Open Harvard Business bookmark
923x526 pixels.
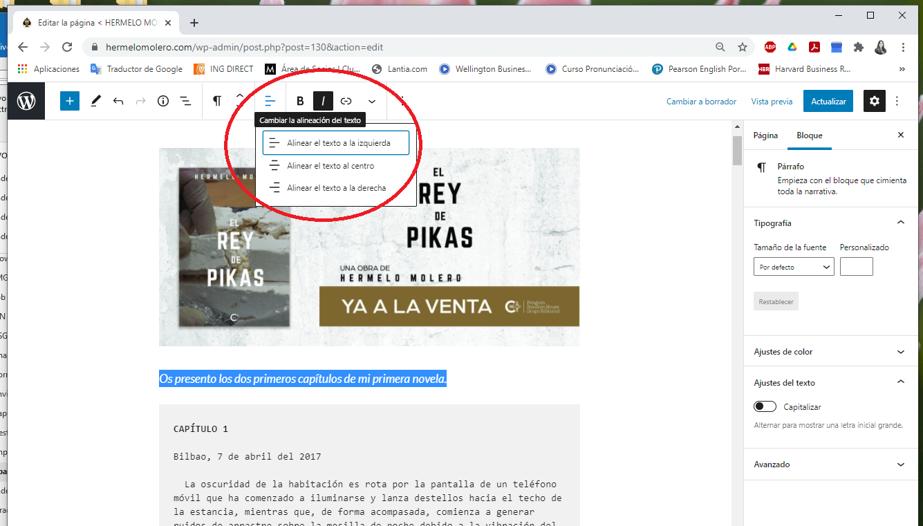pyautogui.click(x=805, y=69)
